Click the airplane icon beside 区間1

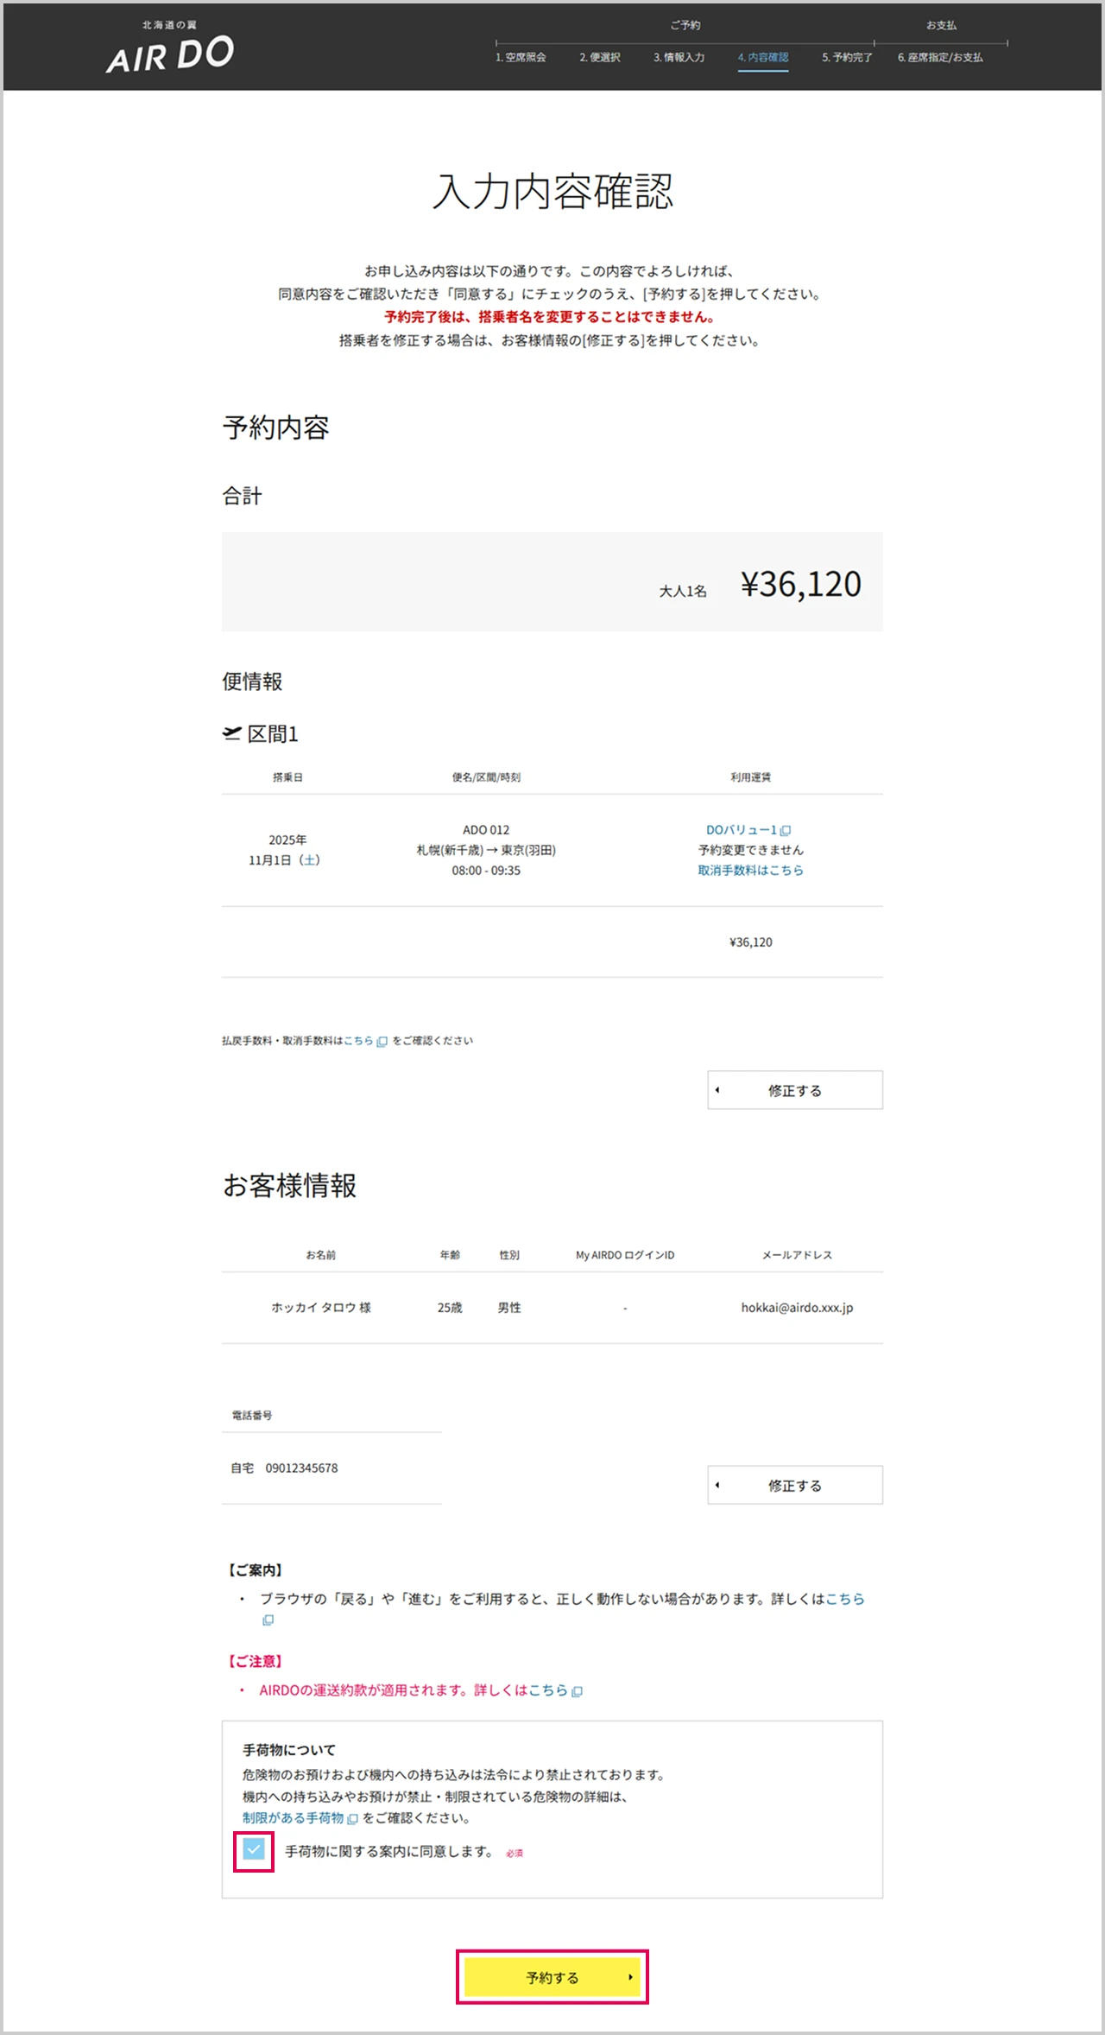pyautogui.click(x=231, y=733)
